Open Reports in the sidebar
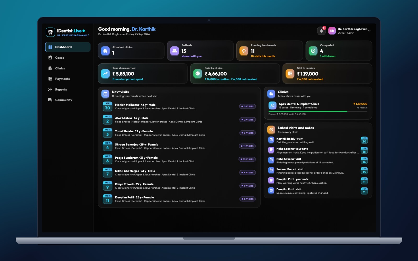This screenshot has height=261, width=418. 68,90
